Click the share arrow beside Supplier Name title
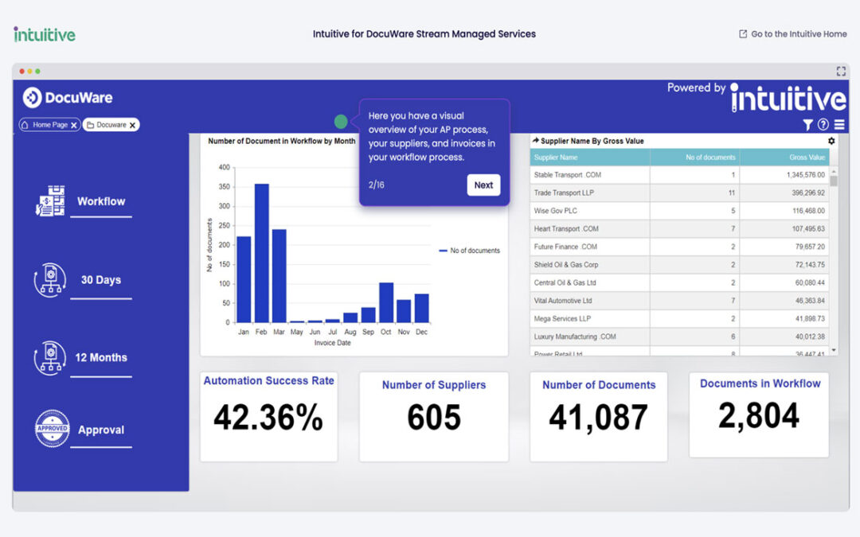The width and height of the screenshot is (860, 537). click(536, 141)
